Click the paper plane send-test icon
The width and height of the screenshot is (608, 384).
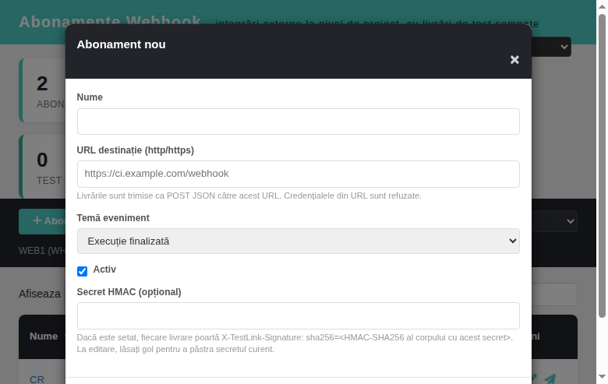pyautogui.click(x=550, y=379)
